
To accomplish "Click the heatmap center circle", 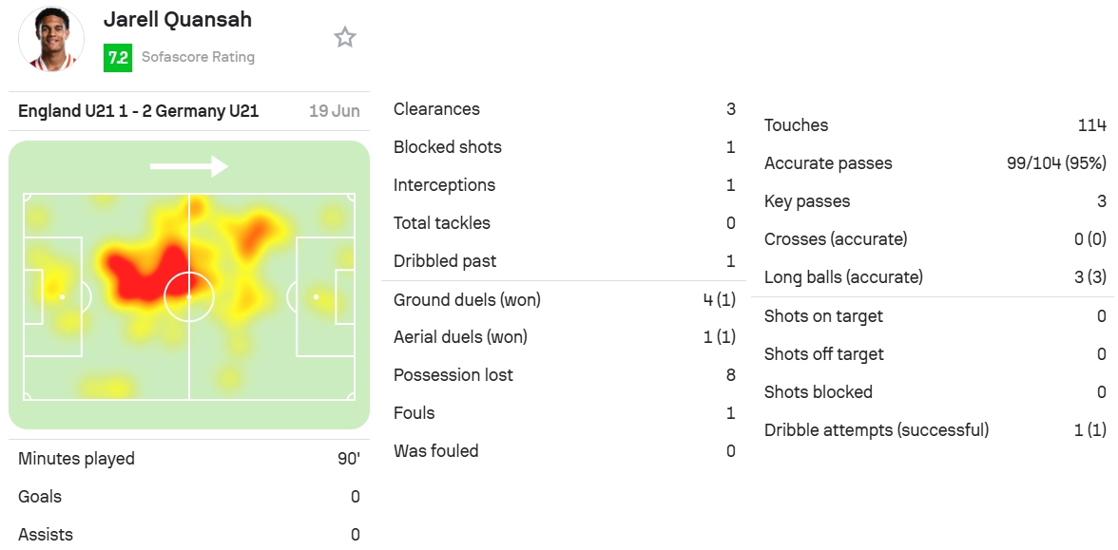I will click(x=189, y=296).
